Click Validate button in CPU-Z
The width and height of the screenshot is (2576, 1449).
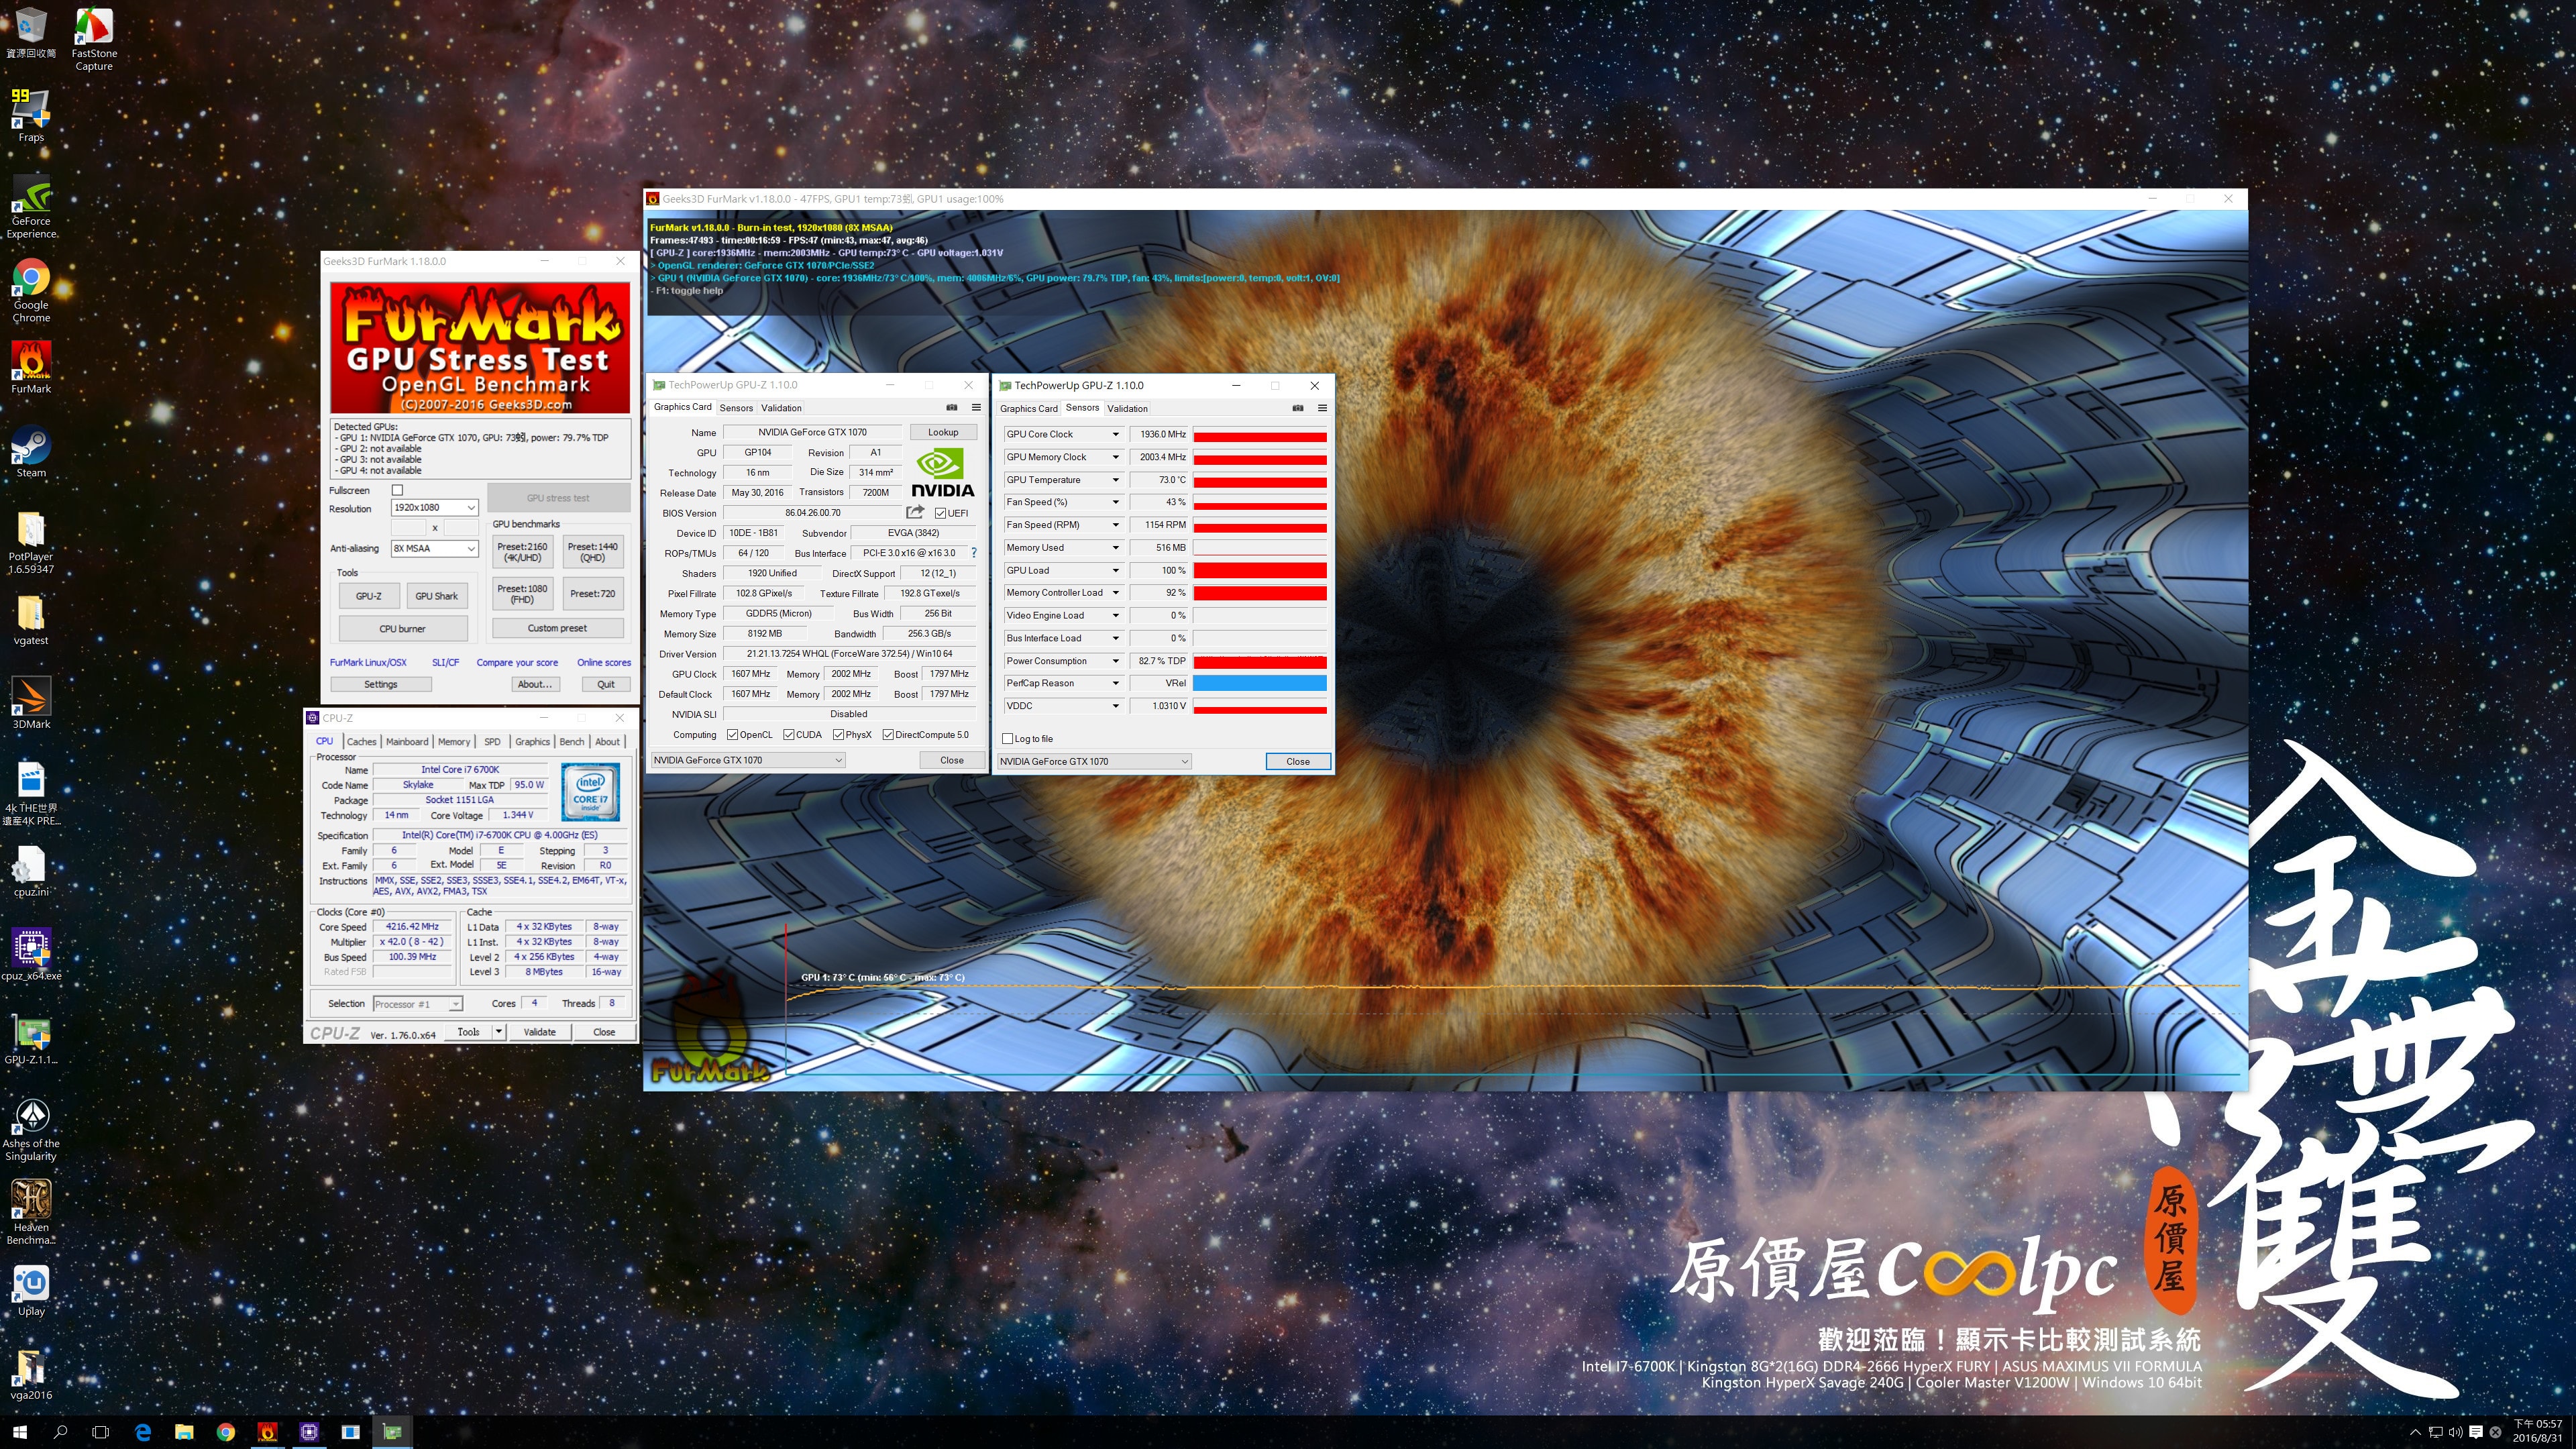(540, 1032)
